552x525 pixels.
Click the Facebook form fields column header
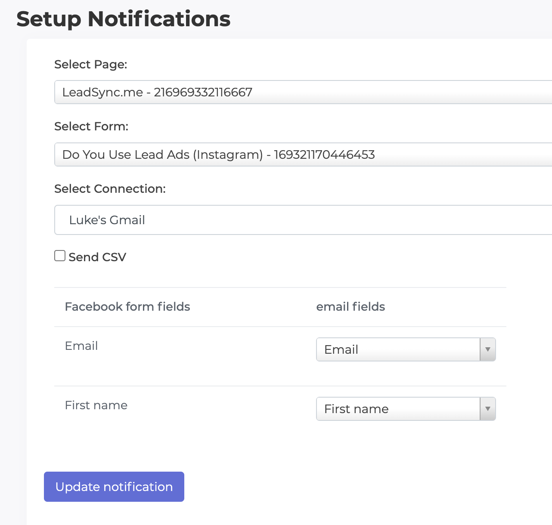(127, 307)
